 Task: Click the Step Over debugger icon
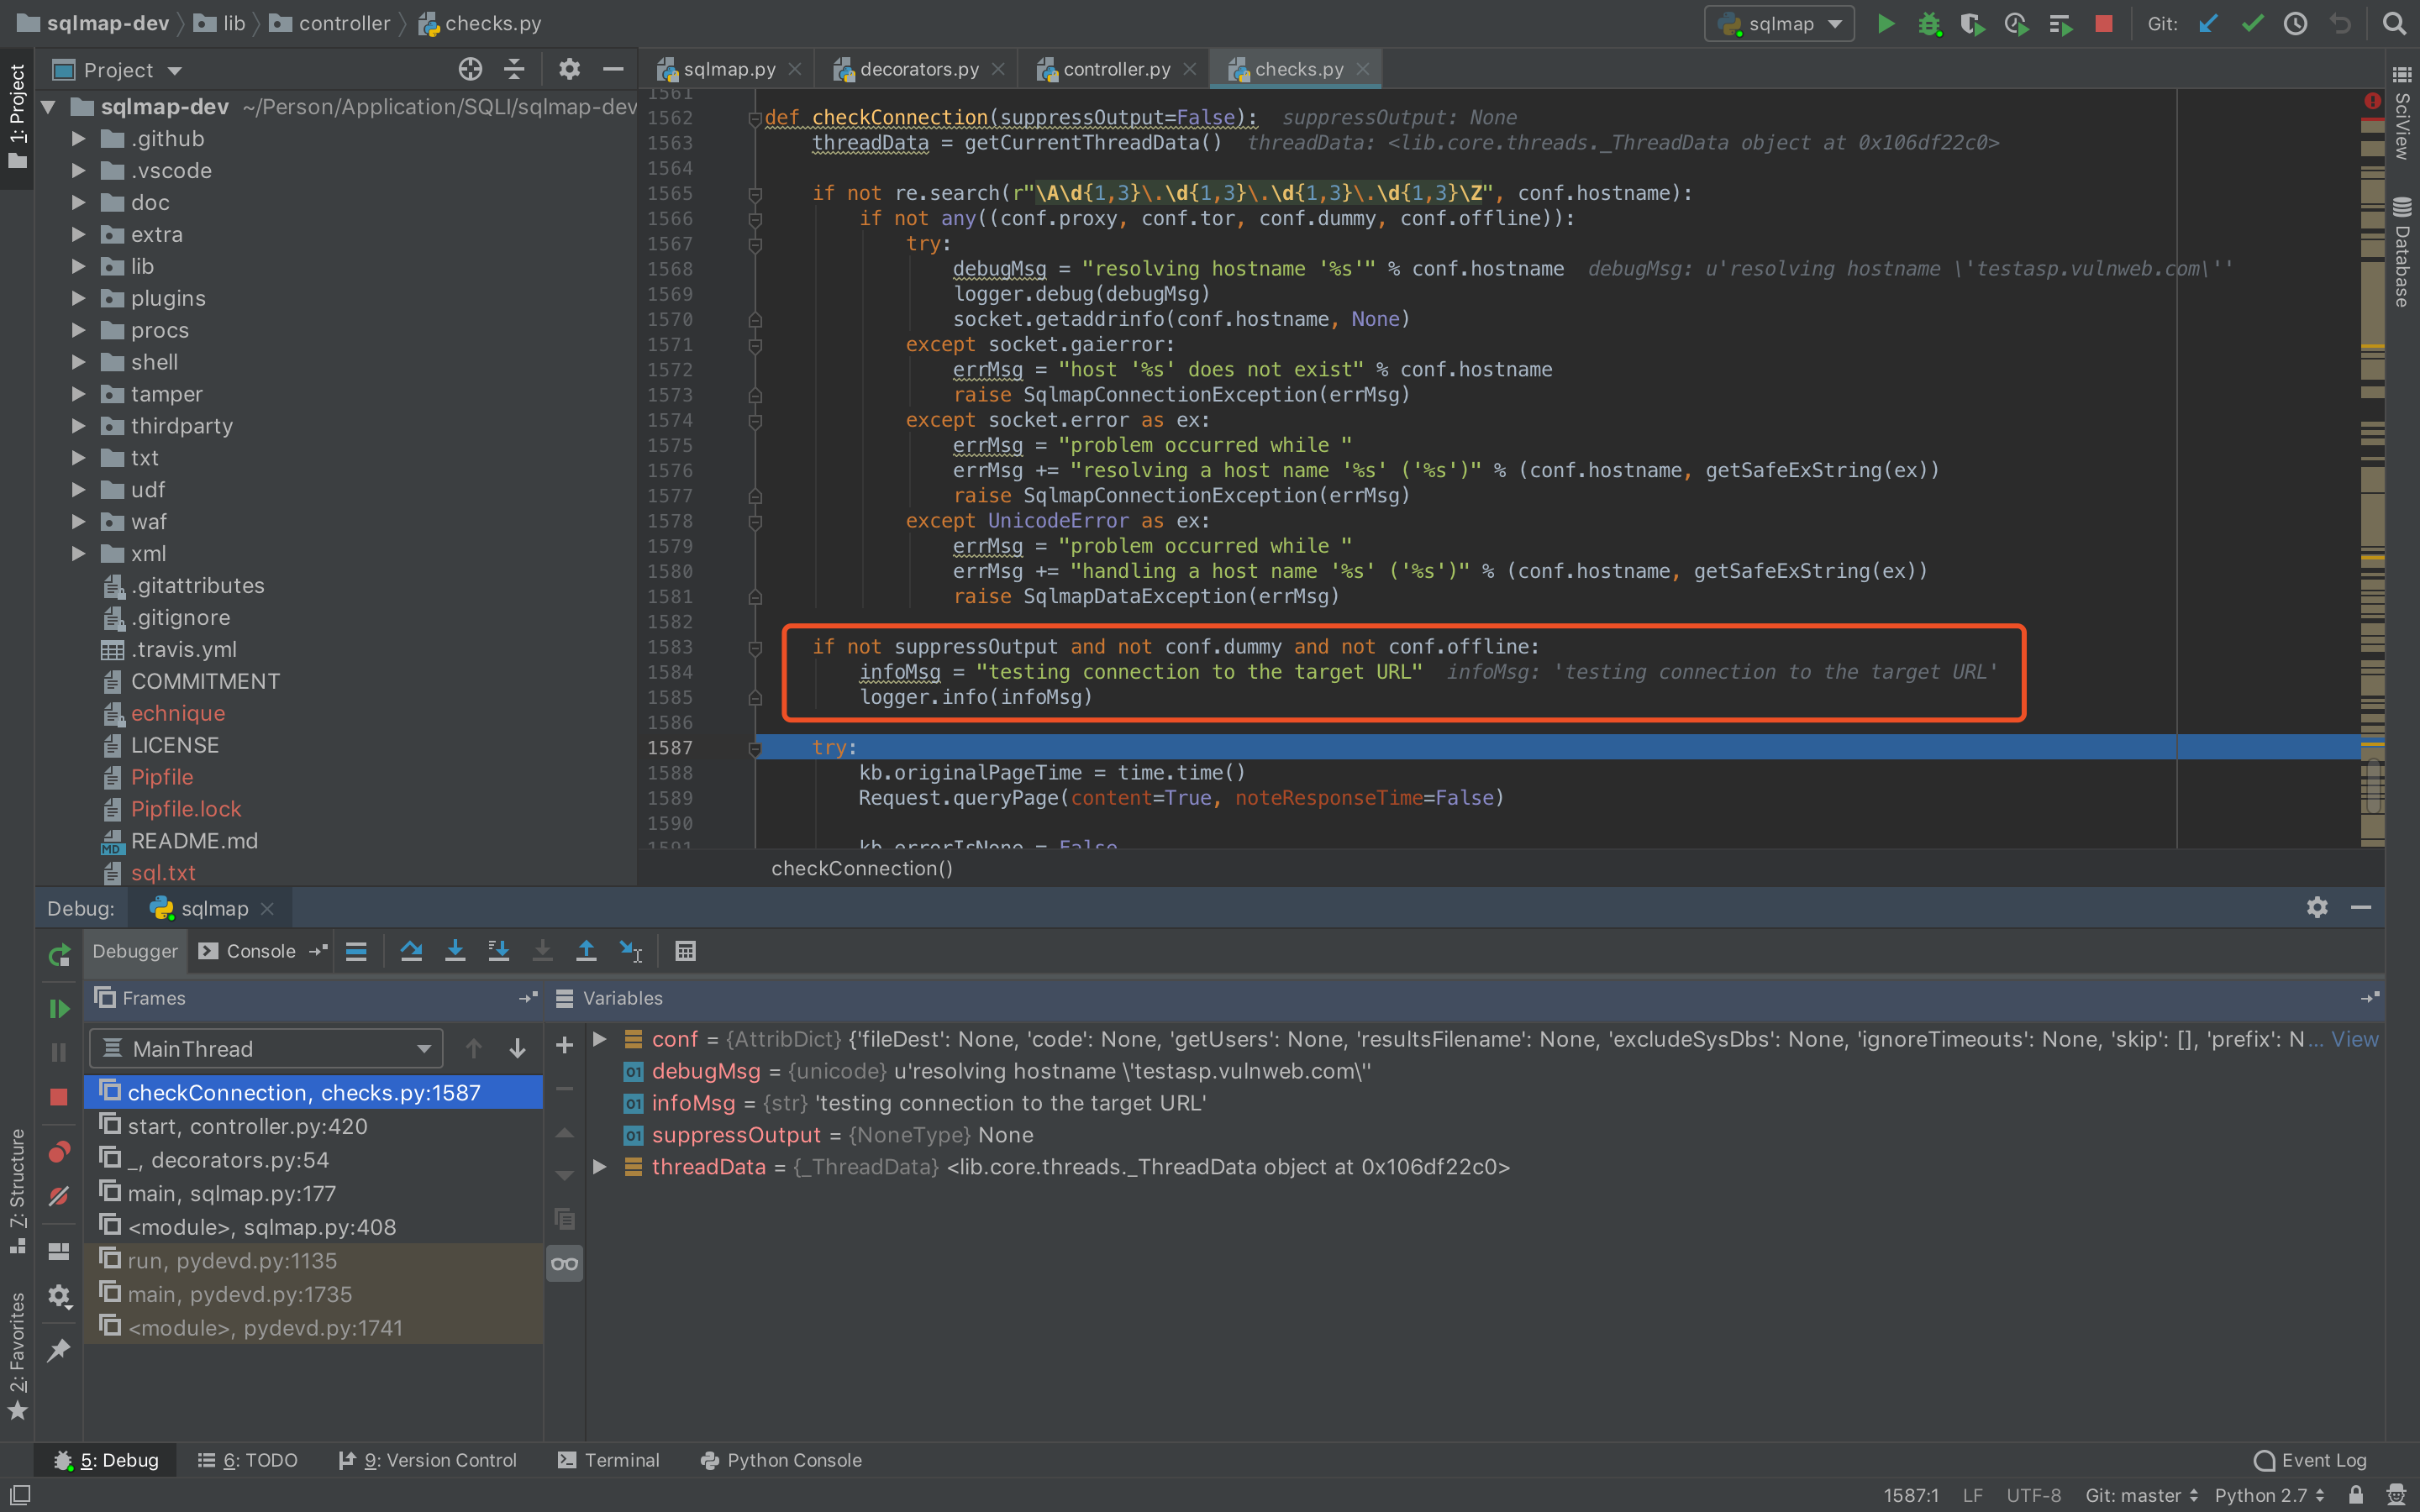(411, 951)
